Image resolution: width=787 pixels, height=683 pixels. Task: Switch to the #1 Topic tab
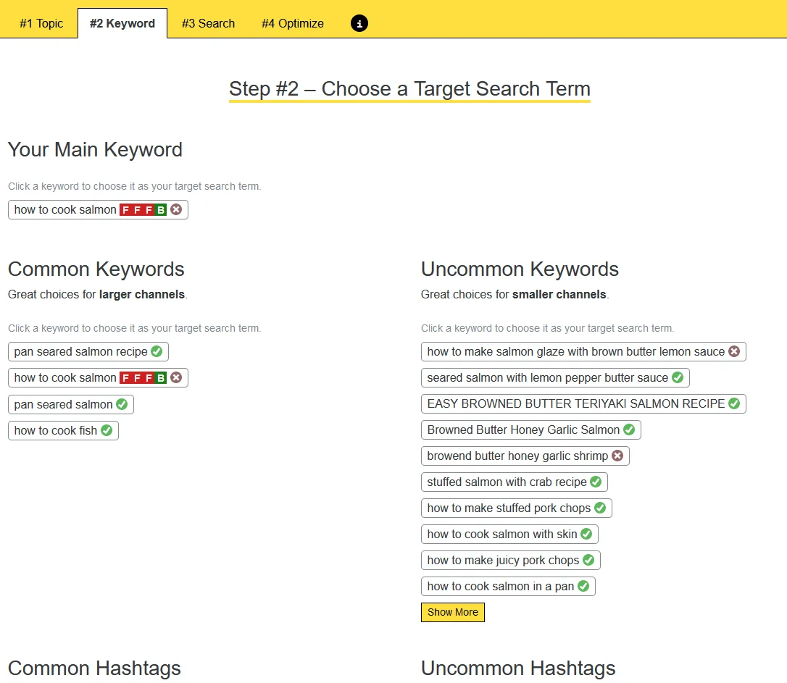click(41, 23)
